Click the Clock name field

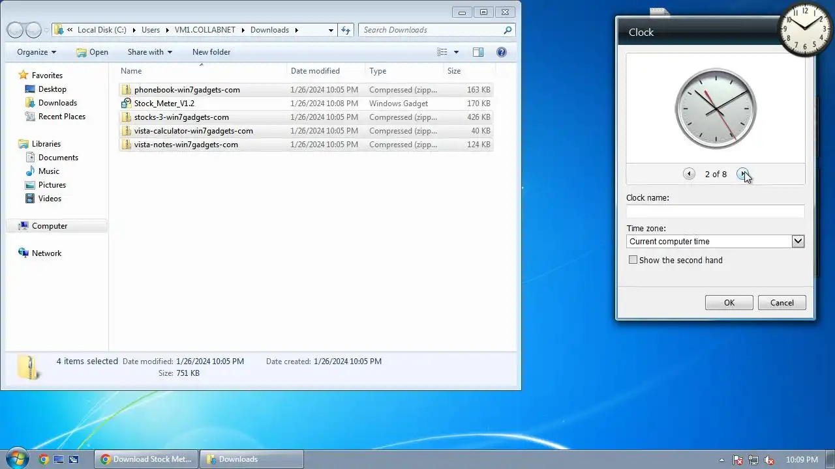pyautogui.click(x=715, y=211)
